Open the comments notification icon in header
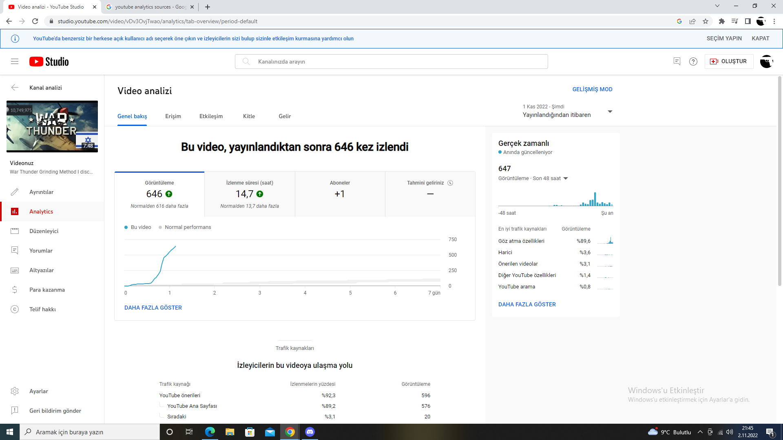 (x=677, y=62)
